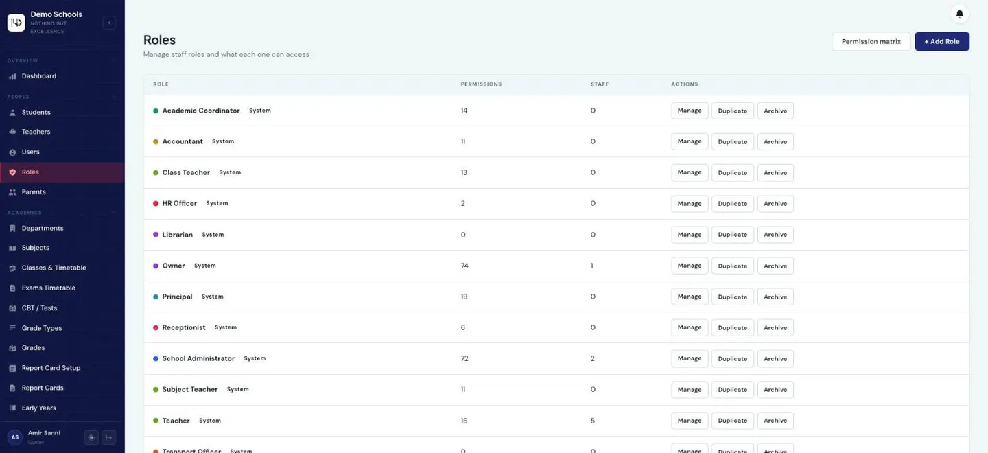Click the Principal role name

tap(177, 297)
